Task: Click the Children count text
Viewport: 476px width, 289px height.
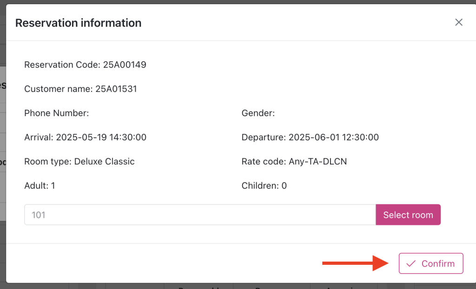Action: [x=264, y=185]
